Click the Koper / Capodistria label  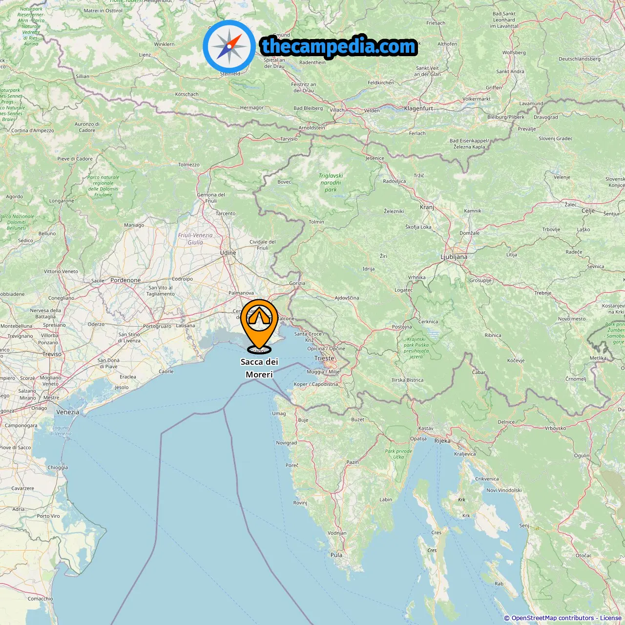[316, 384]
